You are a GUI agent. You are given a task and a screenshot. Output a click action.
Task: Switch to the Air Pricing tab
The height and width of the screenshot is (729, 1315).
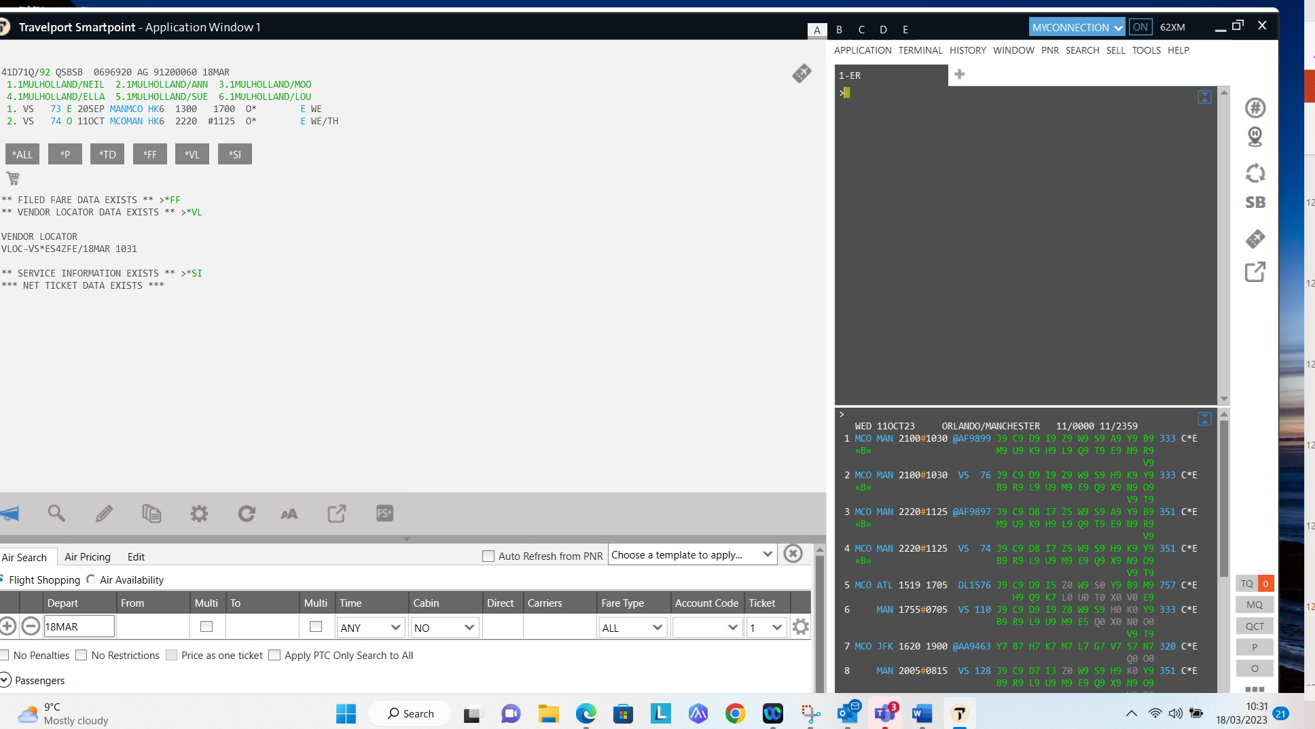click(88, 556)
